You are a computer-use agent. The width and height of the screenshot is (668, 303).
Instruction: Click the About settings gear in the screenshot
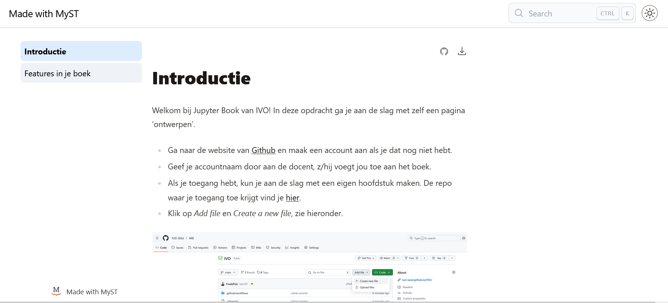pyautogui.click(x=454, y=273)
